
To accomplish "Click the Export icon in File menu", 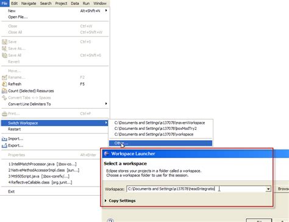I will coord(4,146).
